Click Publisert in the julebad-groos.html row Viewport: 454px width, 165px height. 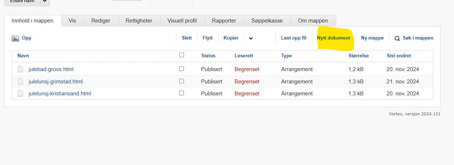[x=212, y=69]
